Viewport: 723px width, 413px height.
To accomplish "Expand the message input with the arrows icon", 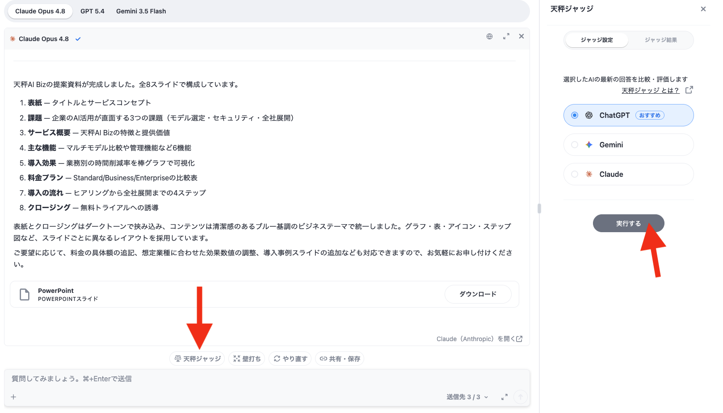I will point(504,397).
